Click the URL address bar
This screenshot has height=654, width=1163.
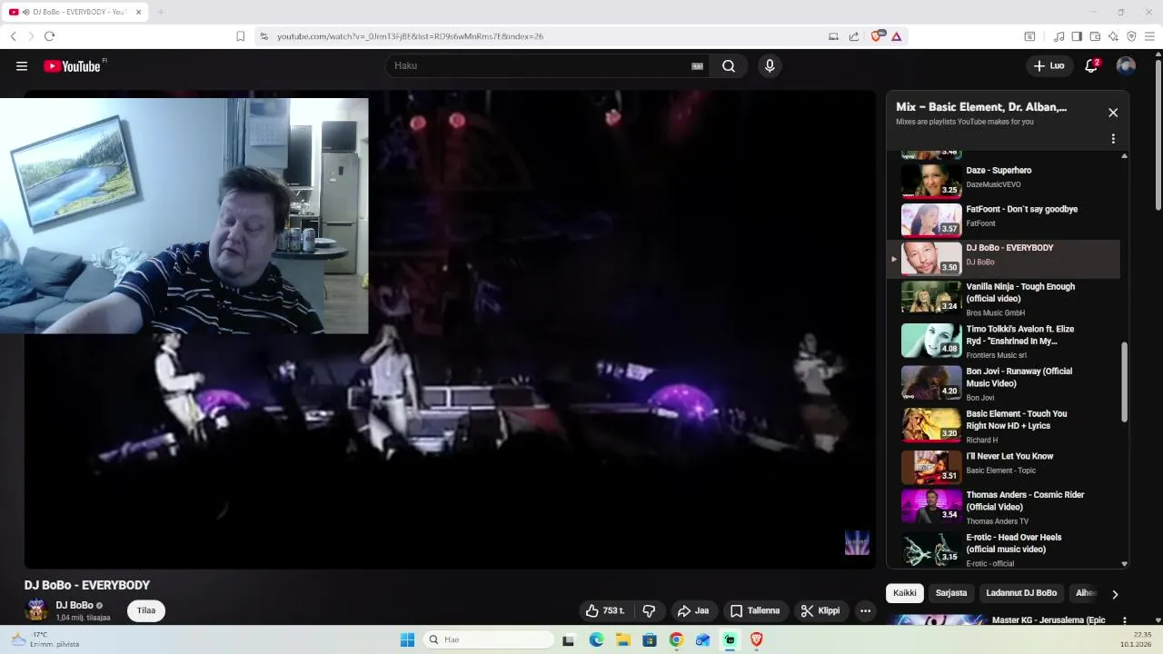pyautogui.click(x=545, y=36)
